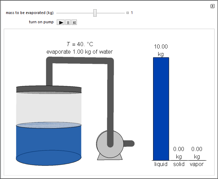The height and width of the screenshot is (179, 218).
Task: Click the mass to be evaporated slider thumb
Action: click(95, 13)
